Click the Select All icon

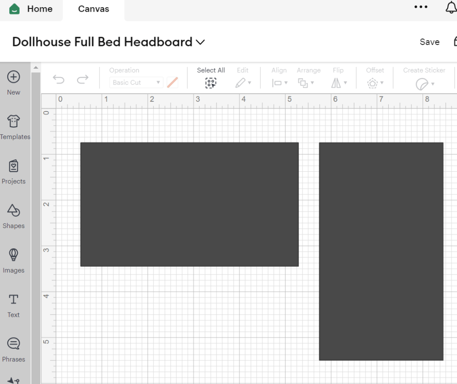click(x=211, y=83)
